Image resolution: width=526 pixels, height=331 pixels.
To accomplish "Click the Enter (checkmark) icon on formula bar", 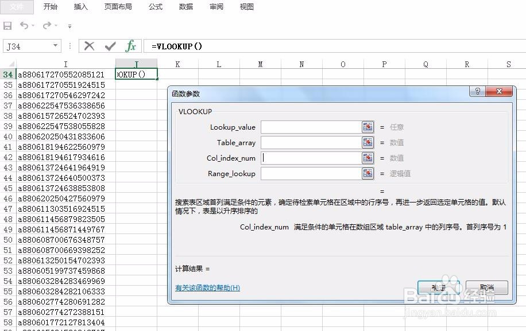I will (x=110, y=46).
